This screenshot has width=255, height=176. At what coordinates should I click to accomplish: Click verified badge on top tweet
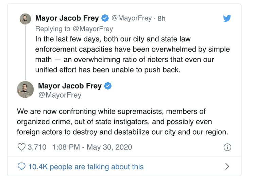point(105,18)
